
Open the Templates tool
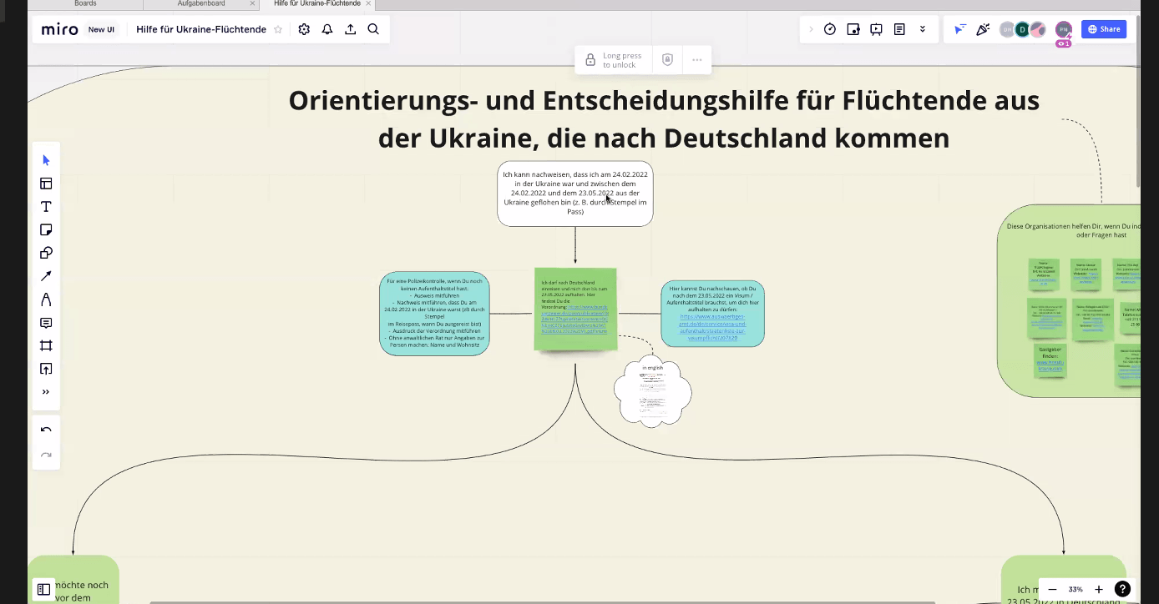click(46, 184)
